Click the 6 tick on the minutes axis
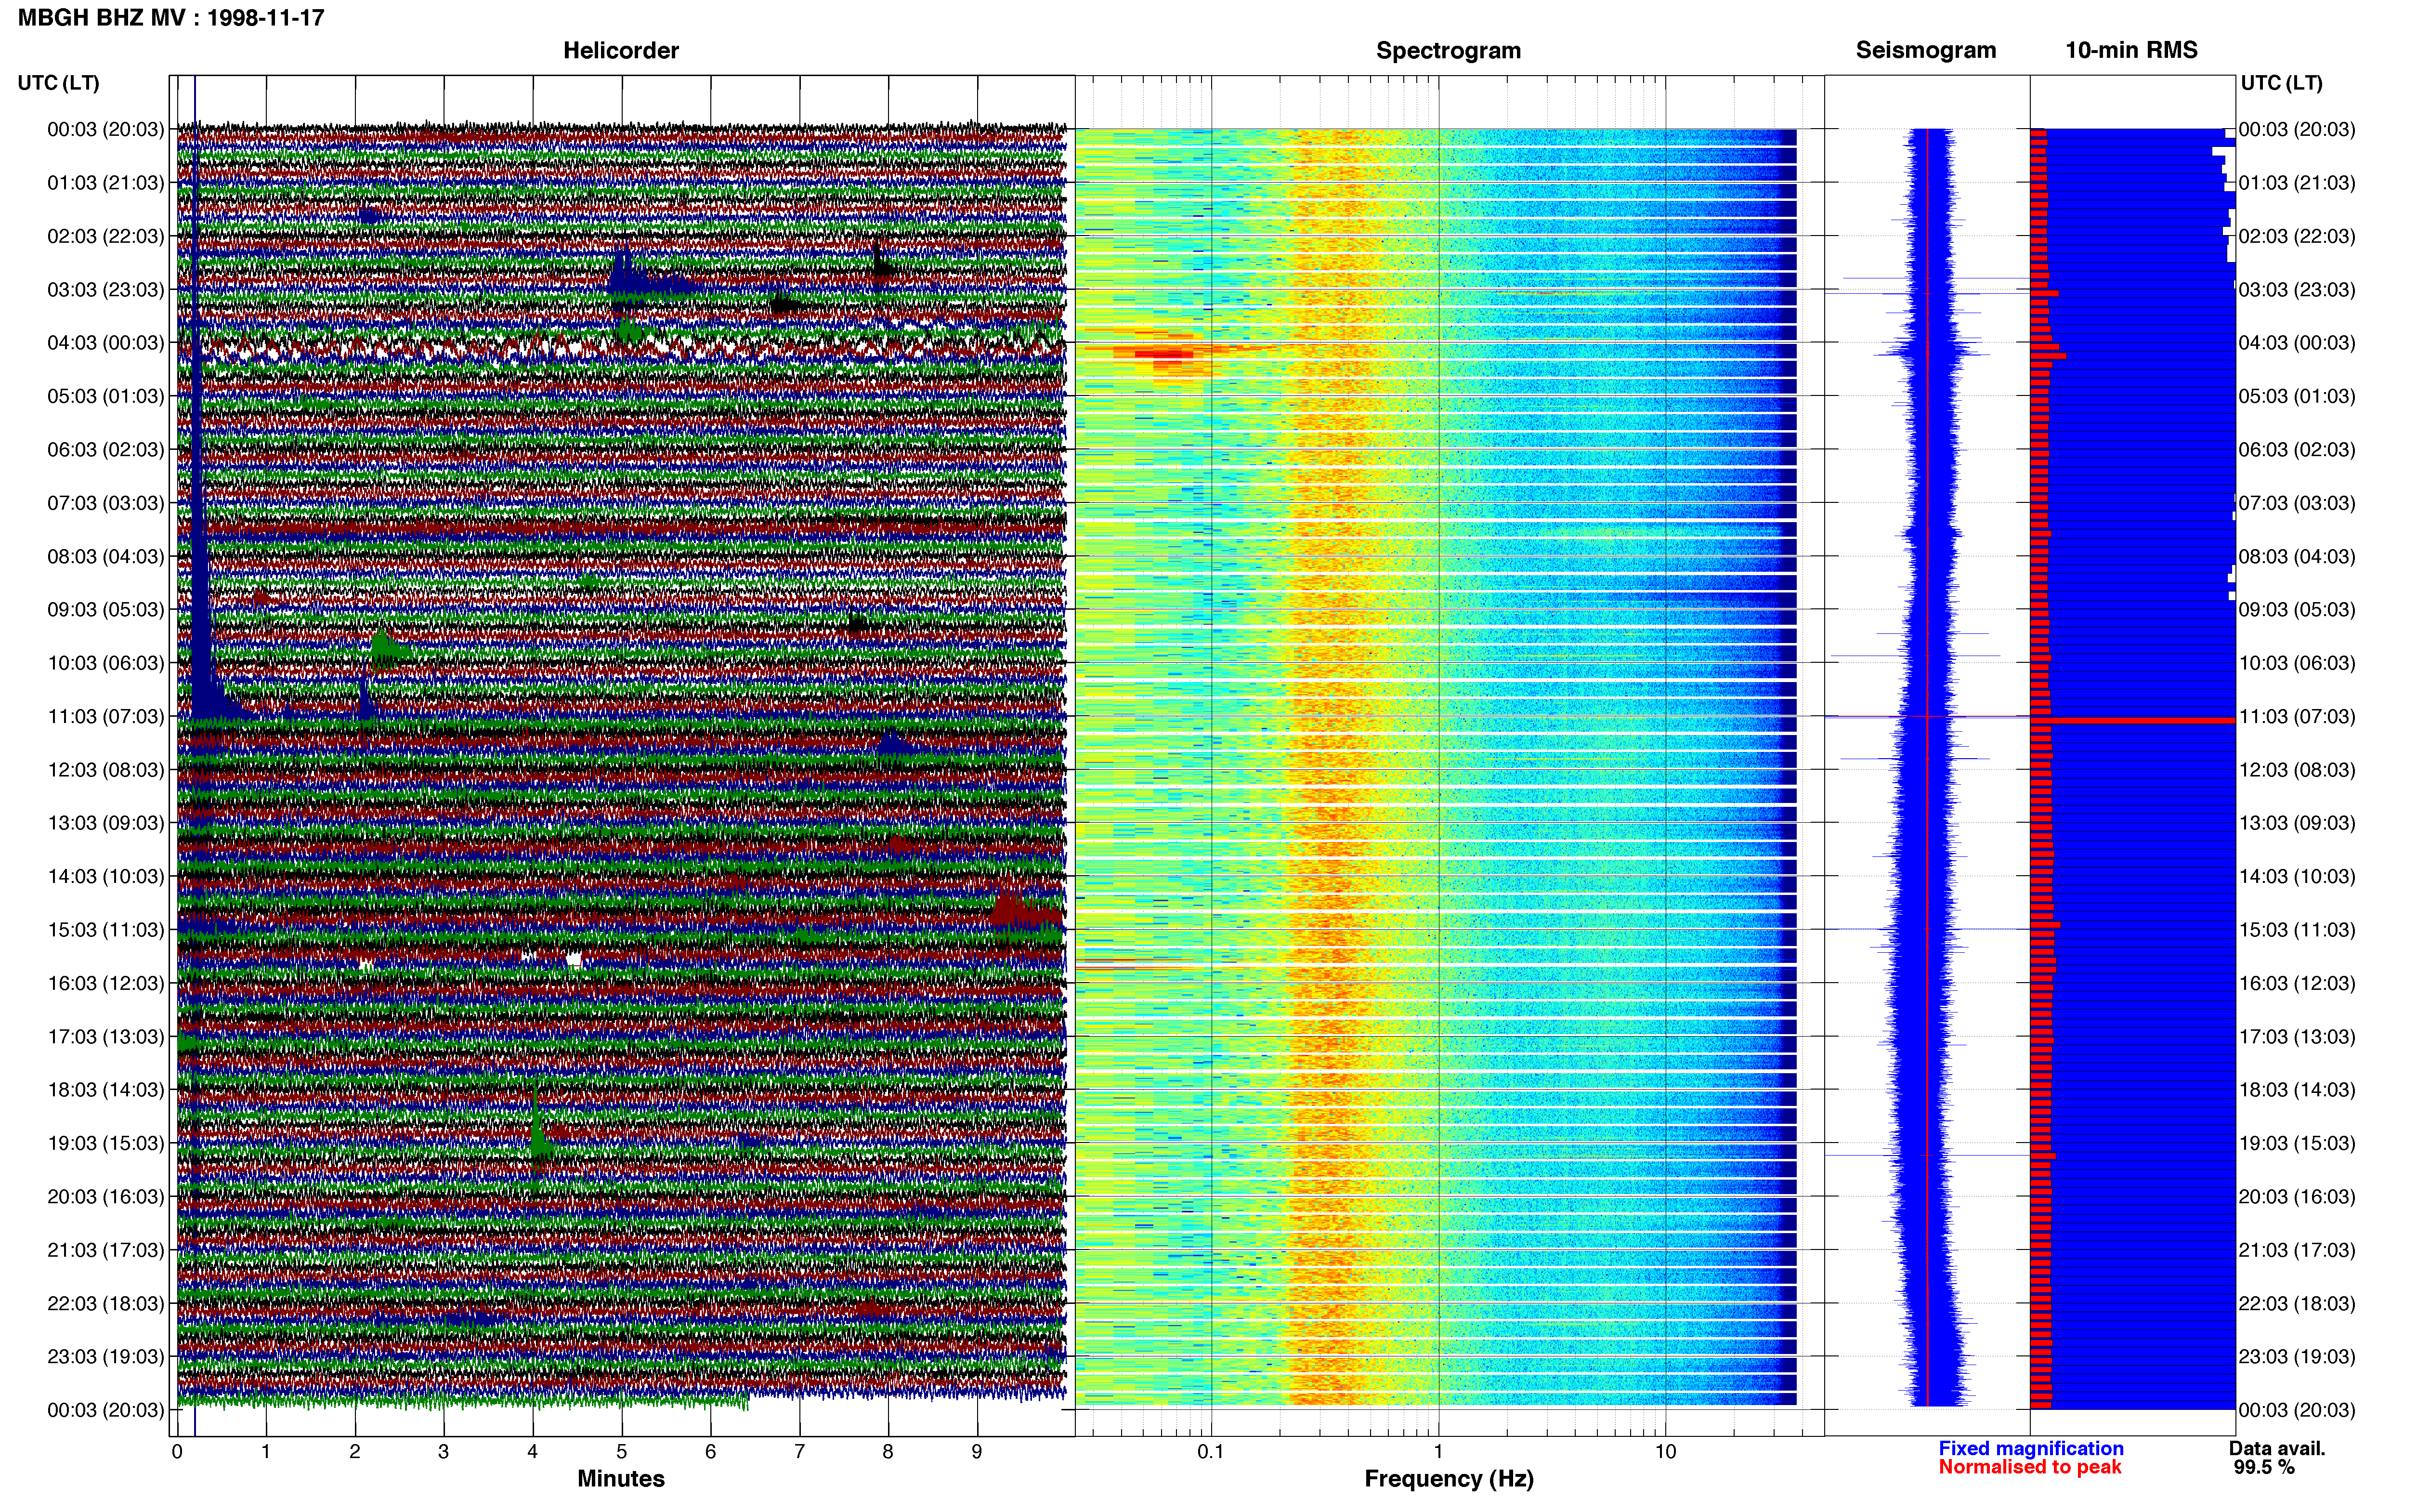The height and width of the screenshot is (1512, 2417). 711,1451
